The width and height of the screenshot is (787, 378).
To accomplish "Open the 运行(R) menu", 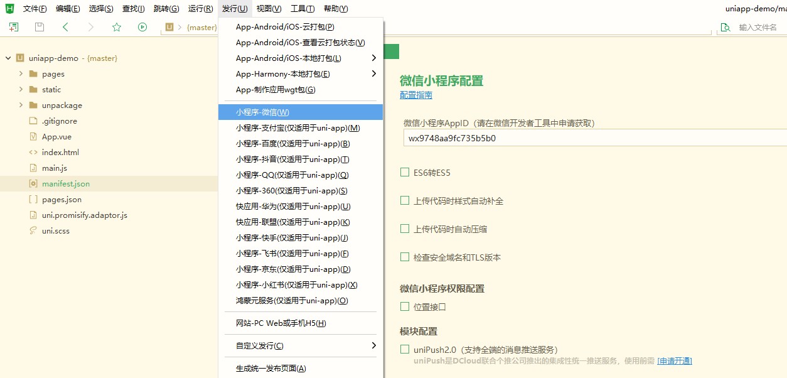I will coord(200,9).
